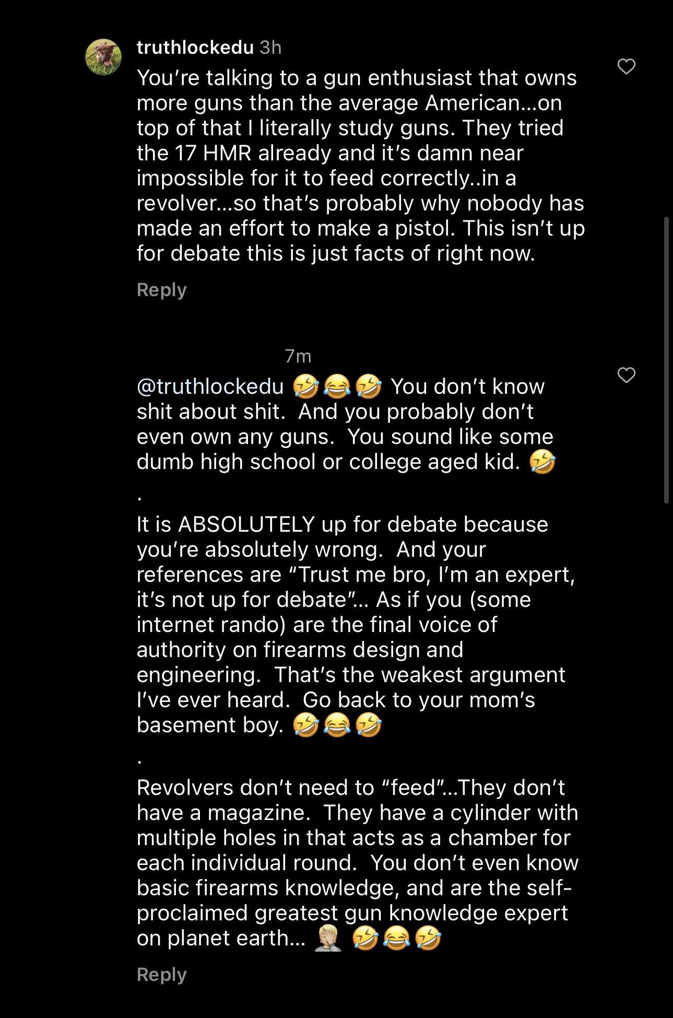Click the first rolling-laugh emoji after @truthlockedu
The height and width of the screenshot is (1018, 673).
(305, 387)
